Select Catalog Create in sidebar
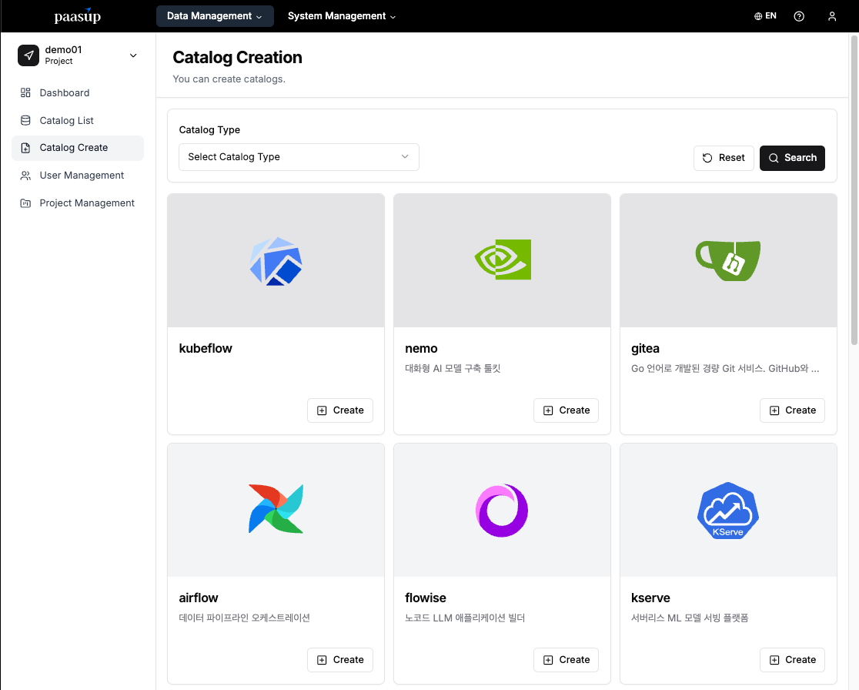Image resolution: width=859 pixels, height=690 pixels. tap(78, 148)
